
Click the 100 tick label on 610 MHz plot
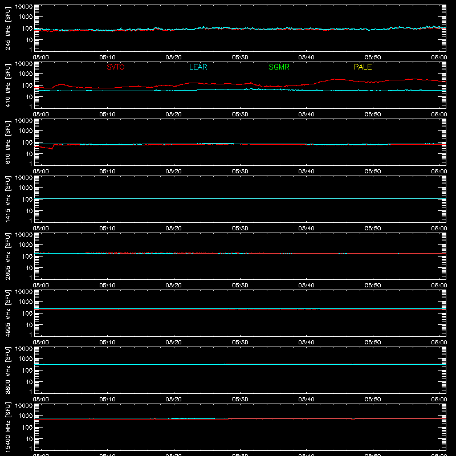click(27, 142)
